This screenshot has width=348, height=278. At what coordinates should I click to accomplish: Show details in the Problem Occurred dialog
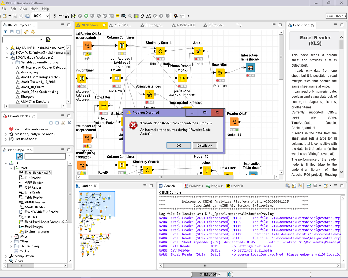click(205, 145)
